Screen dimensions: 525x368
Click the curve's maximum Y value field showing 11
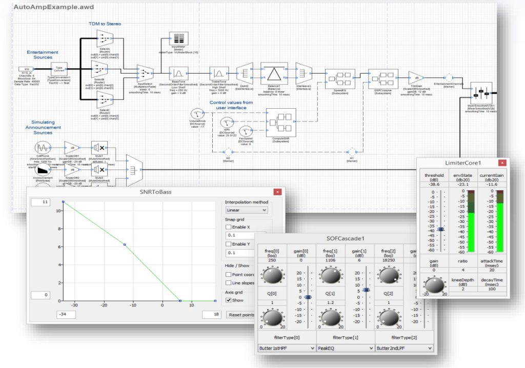point(42,202)
